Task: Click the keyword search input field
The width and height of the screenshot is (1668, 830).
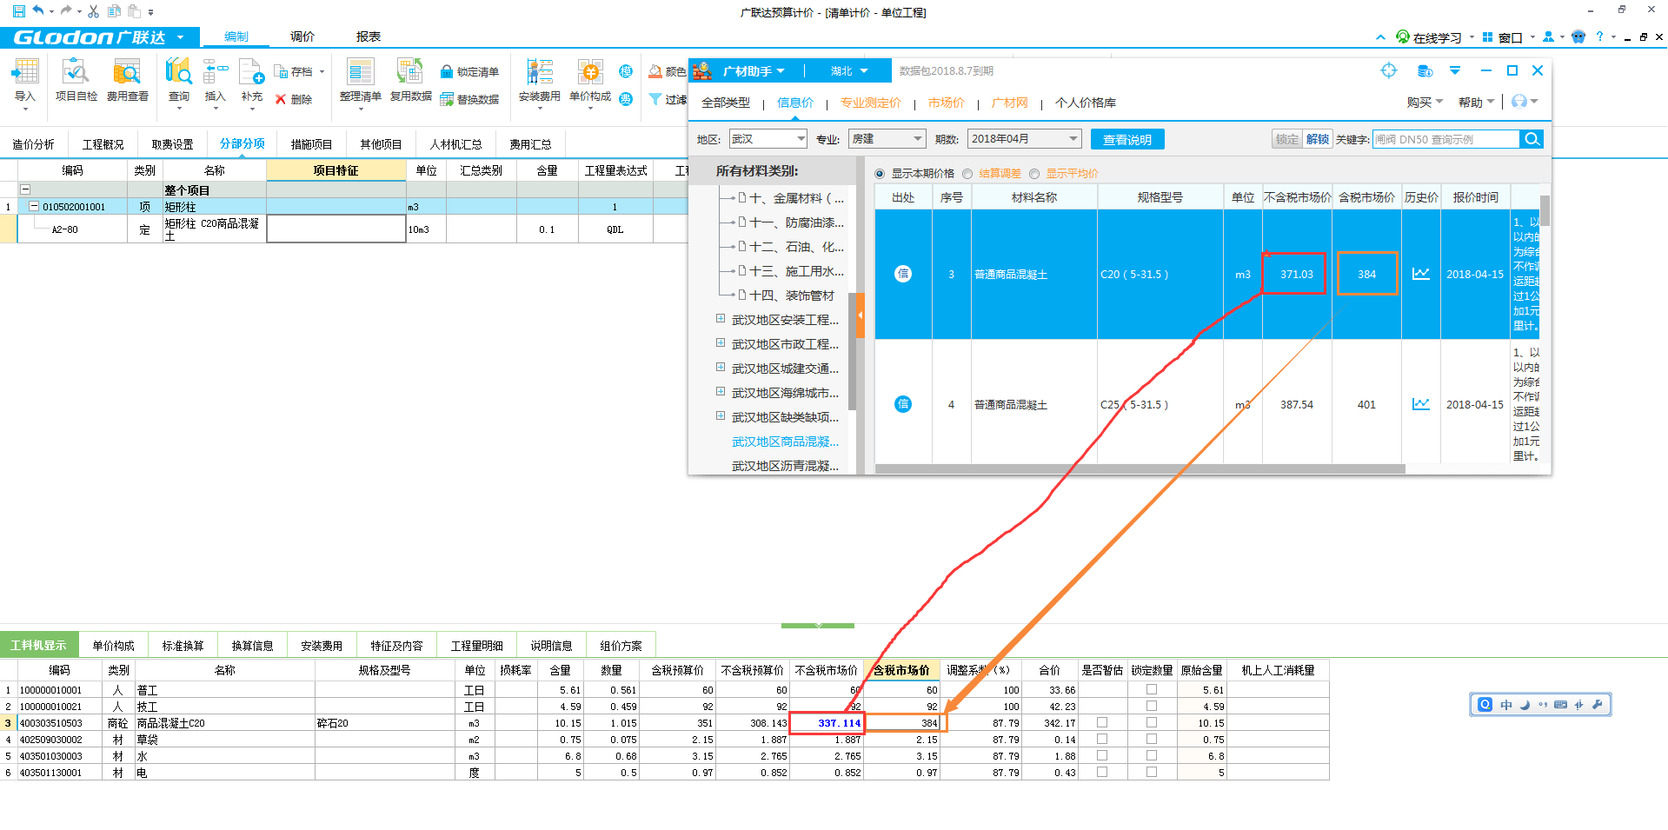Action: coord(1445,139)
